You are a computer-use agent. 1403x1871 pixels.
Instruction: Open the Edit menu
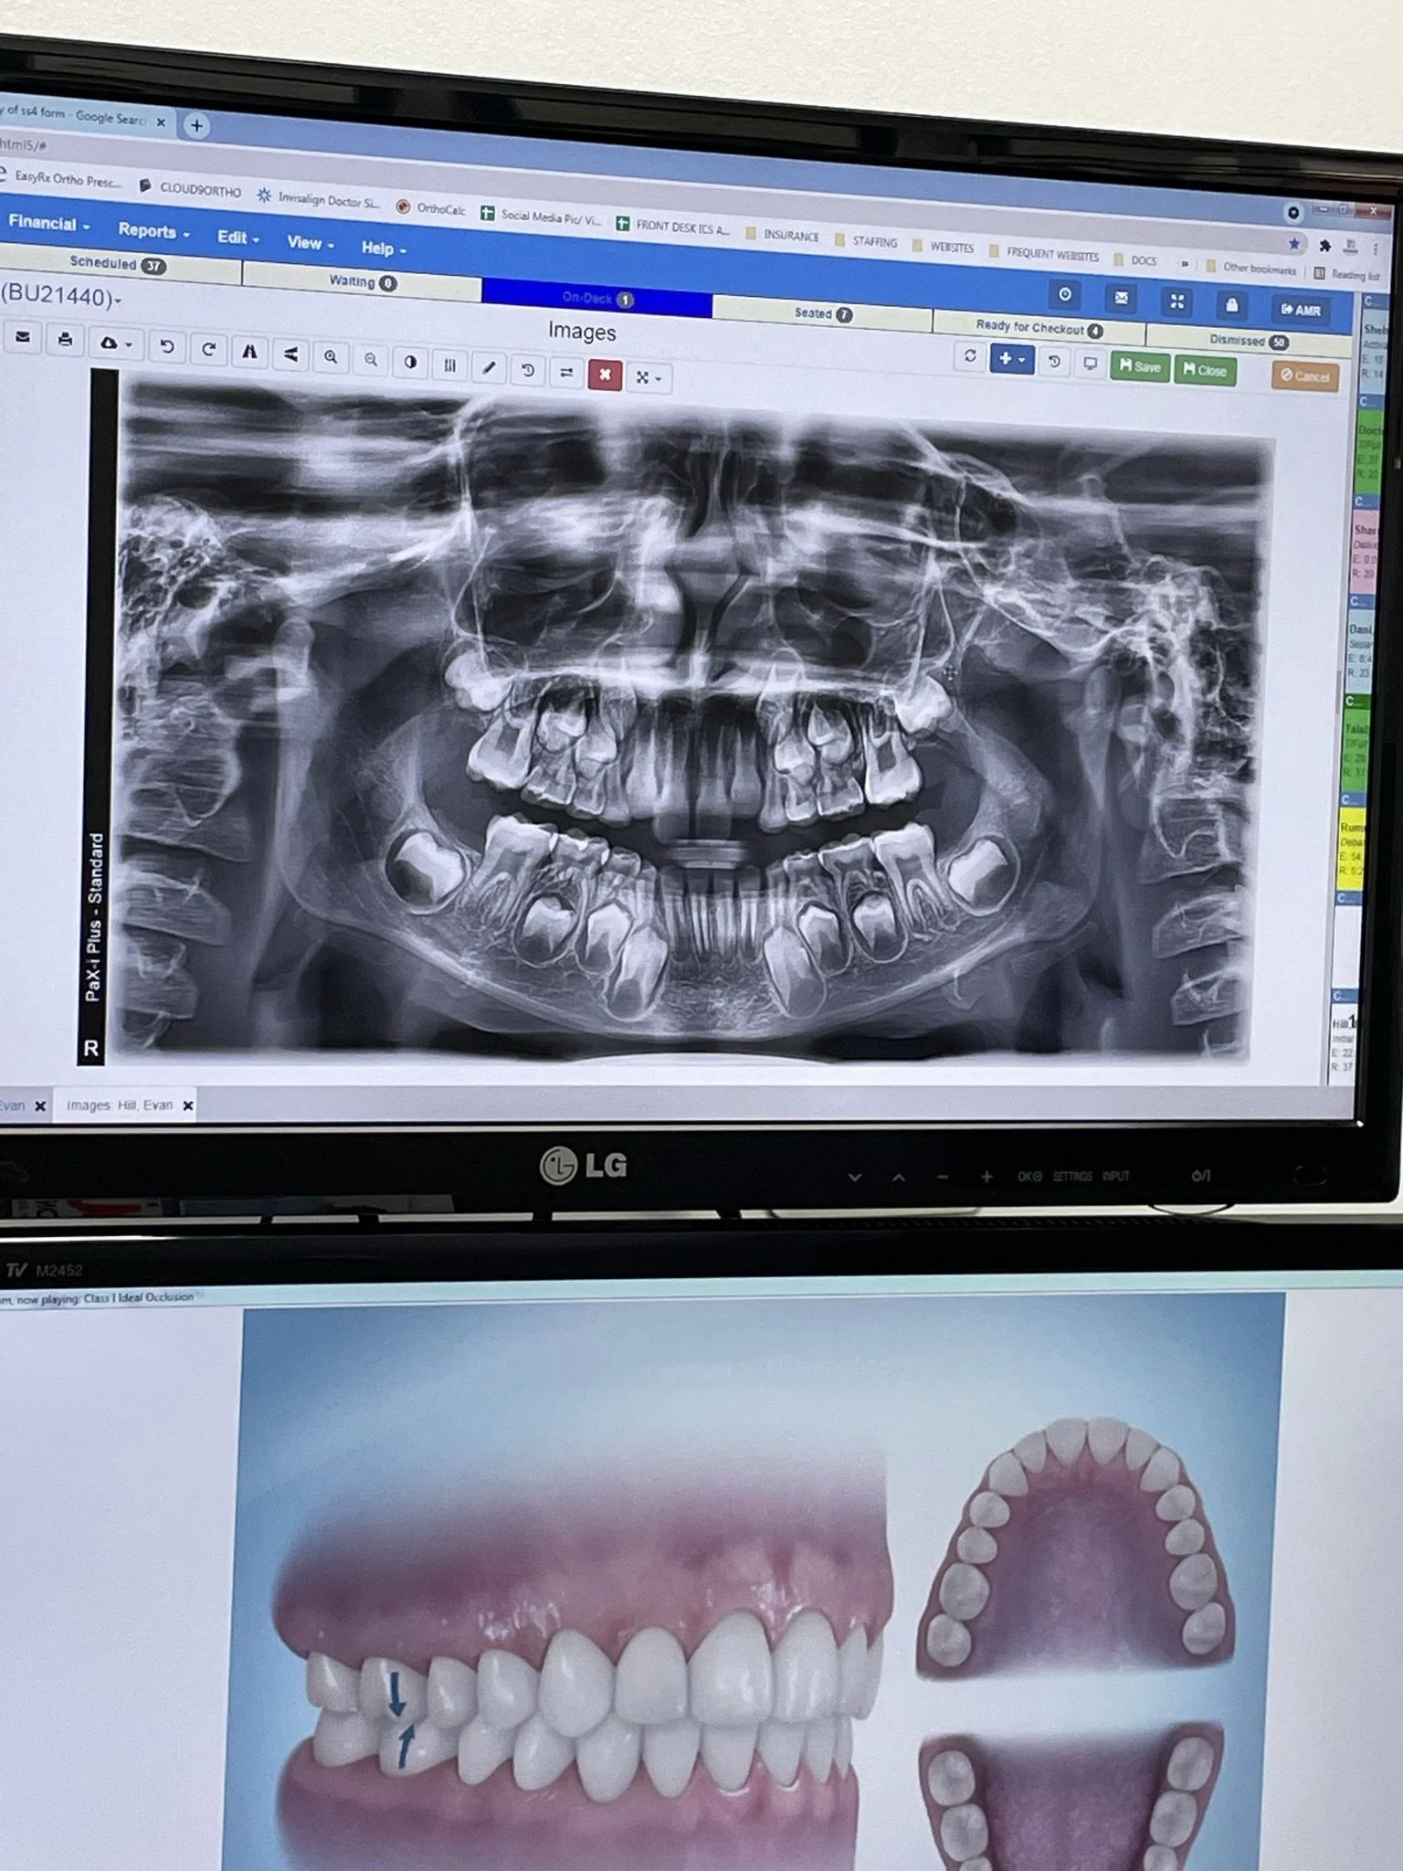pyautogui.click(x=237, y=238)
